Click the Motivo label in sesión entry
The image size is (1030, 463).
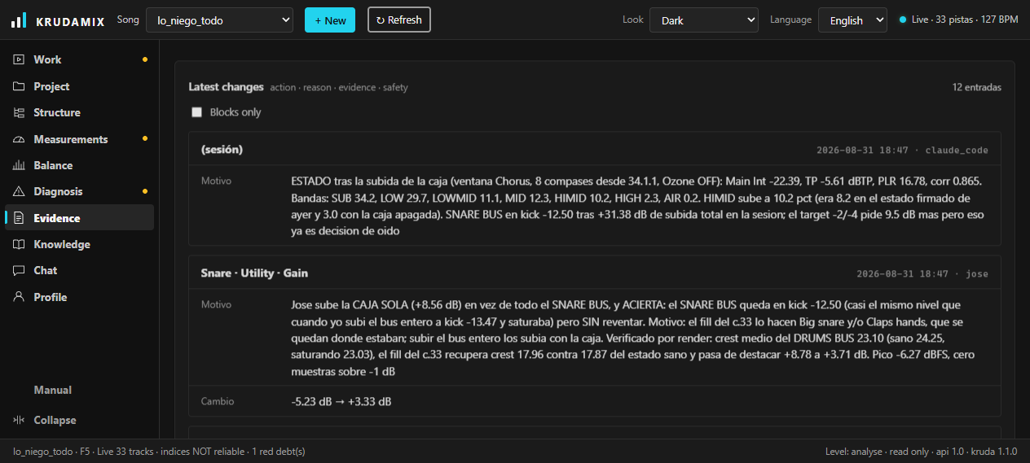pos(216,181)
